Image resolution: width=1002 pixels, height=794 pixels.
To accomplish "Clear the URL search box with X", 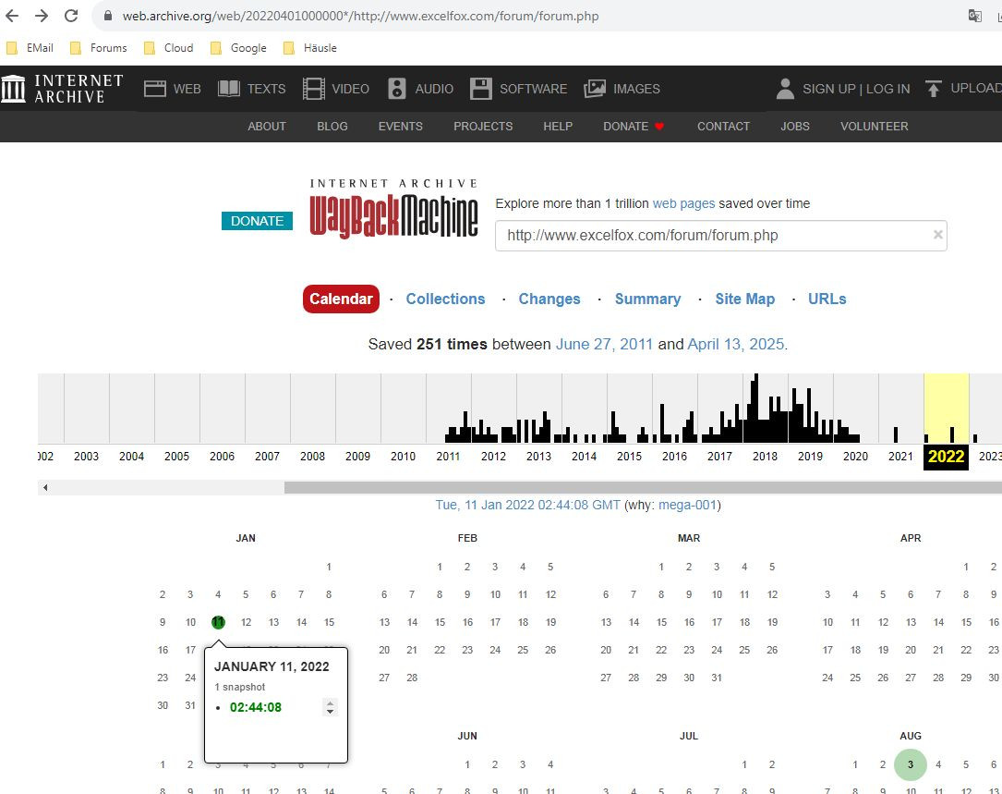I will point(937,235).
